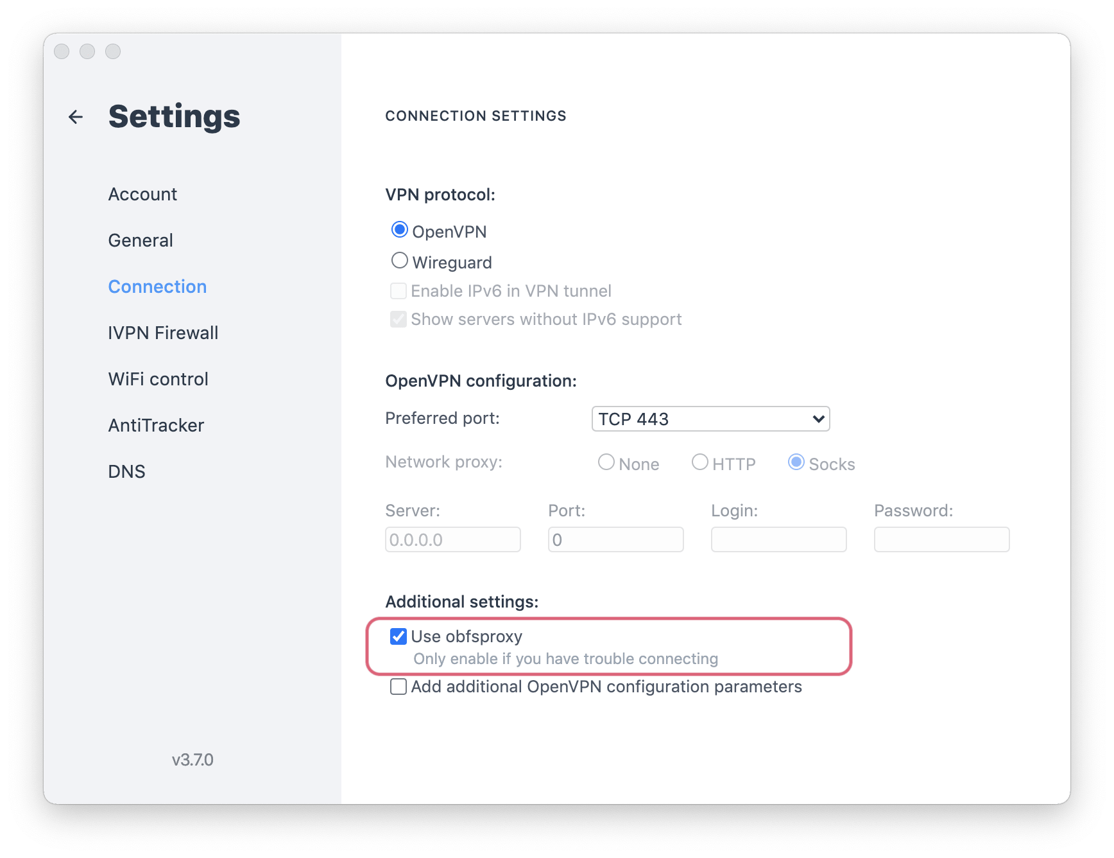
Task: Open the DNS settings page
Action: coord(126,471)
